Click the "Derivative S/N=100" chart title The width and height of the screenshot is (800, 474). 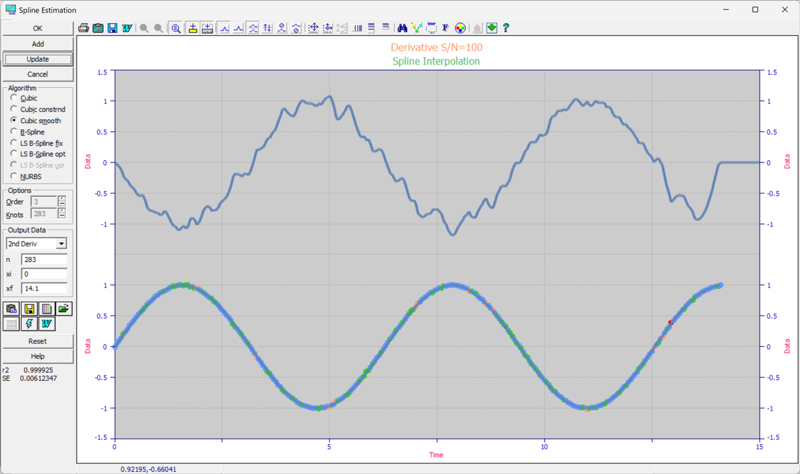pyautogui.click(x=436, y=47)
